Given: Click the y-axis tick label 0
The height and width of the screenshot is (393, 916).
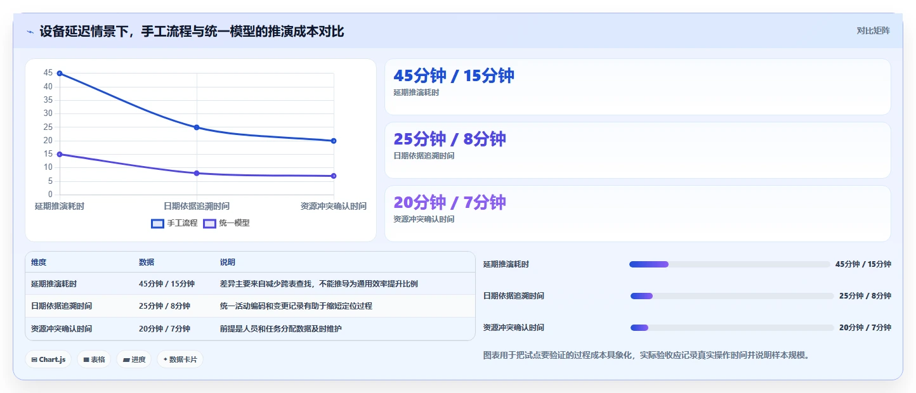Looking at the screenshot, I should [51, 195].
